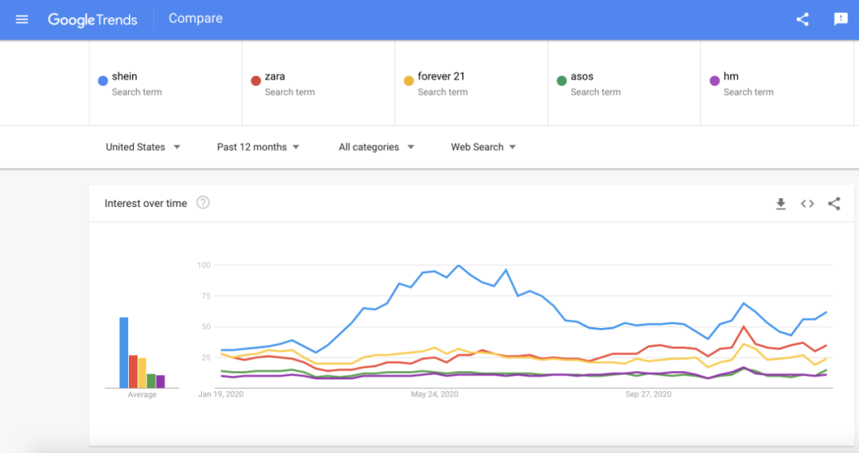Share this comparison via header share icon
Screen dimensions: 859x453
coord(803,20)
